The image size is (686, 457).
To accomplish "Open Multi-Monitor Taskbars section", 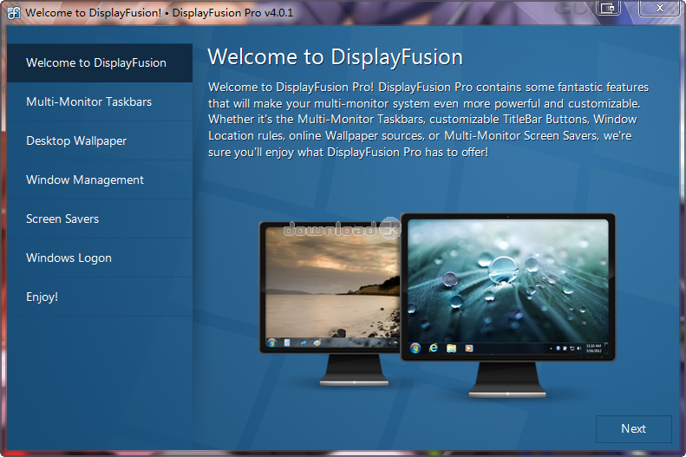I will (x=100, y=102).
